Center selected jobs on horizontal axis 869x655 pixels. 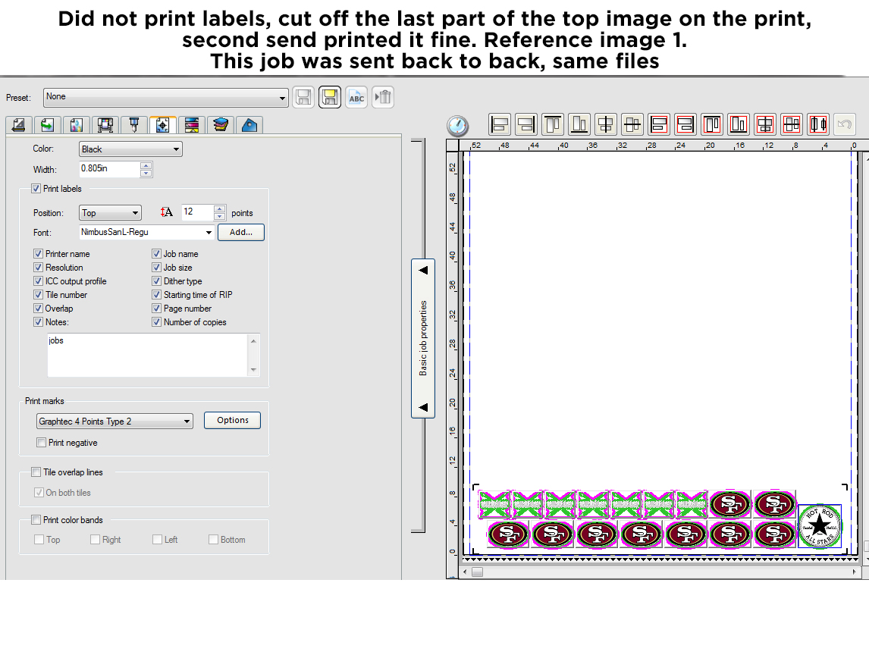[x=632, y=124]
